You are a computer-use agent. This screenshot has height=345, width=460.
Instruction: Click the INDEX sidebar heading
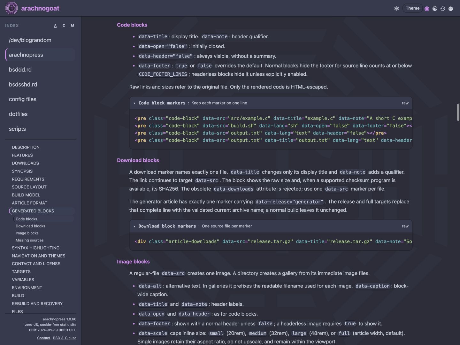(12, 26)
